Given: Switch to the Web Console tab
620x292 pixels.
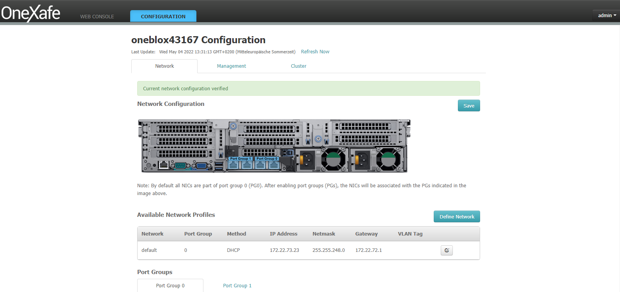Looking at the screenshot, I should tap(97, 17).
